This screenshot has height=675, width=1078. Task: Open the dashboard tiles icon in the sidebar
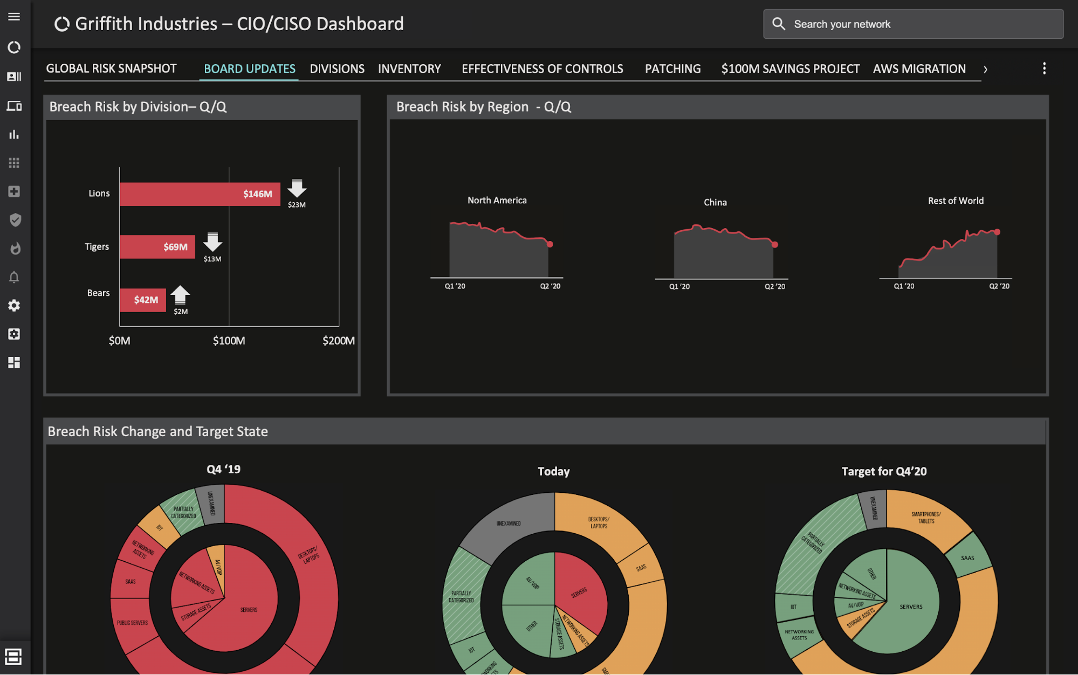(x=14, y=363)
